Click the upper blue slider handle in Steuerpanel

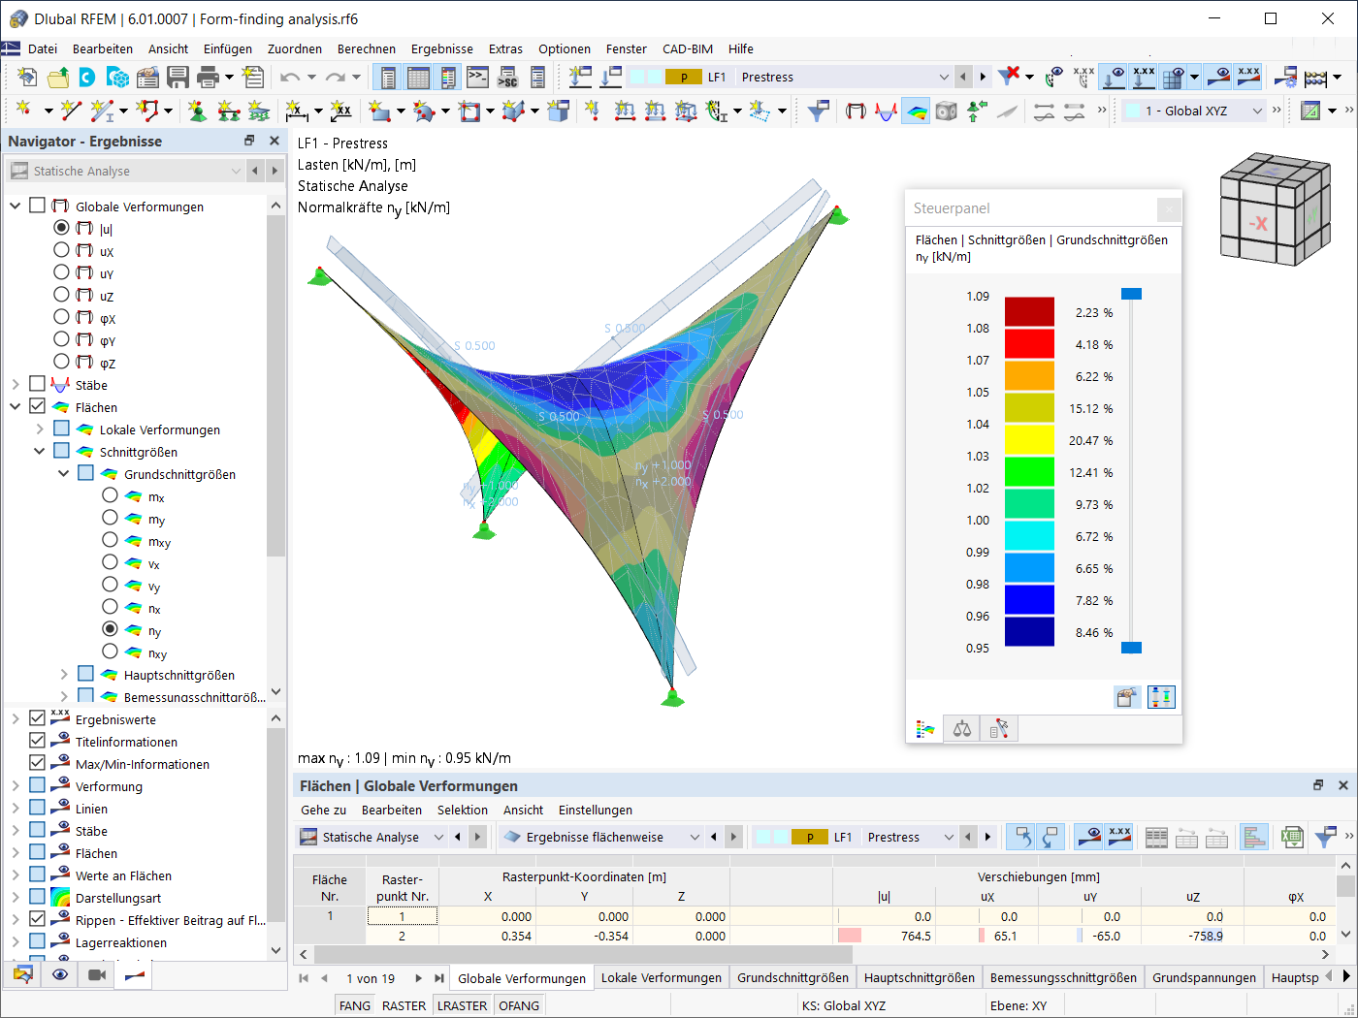tap(1131, 294)
